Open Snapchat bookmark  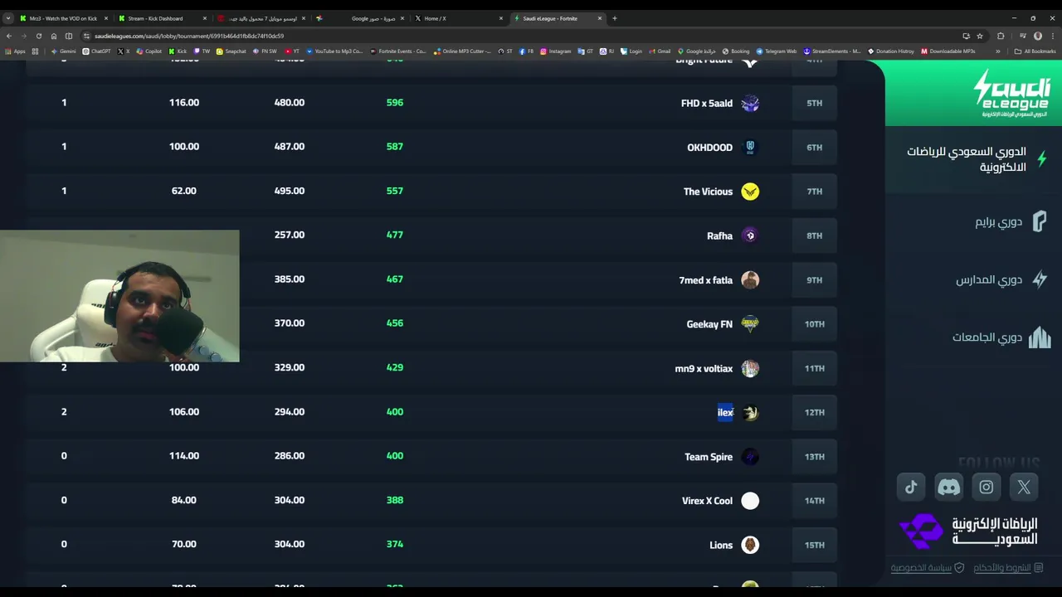tap(231, 51)
